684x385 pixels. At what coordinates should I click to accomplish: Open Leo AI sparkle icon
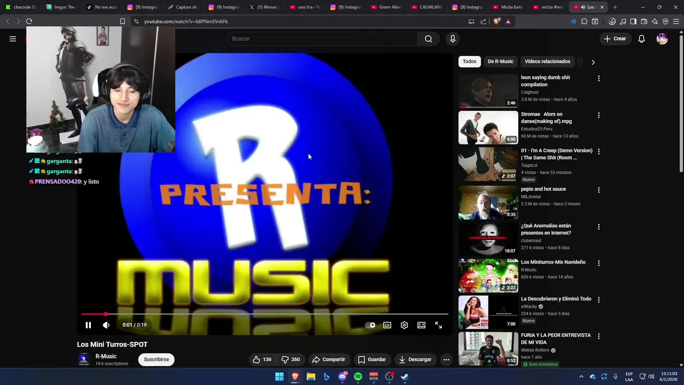click(655, 21)
